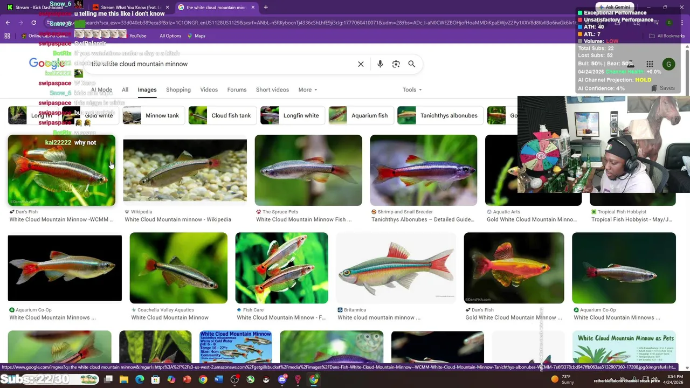690x388 pixels.
Task: Close the white cloud mountain minnow tab
Action: point(252,8)
